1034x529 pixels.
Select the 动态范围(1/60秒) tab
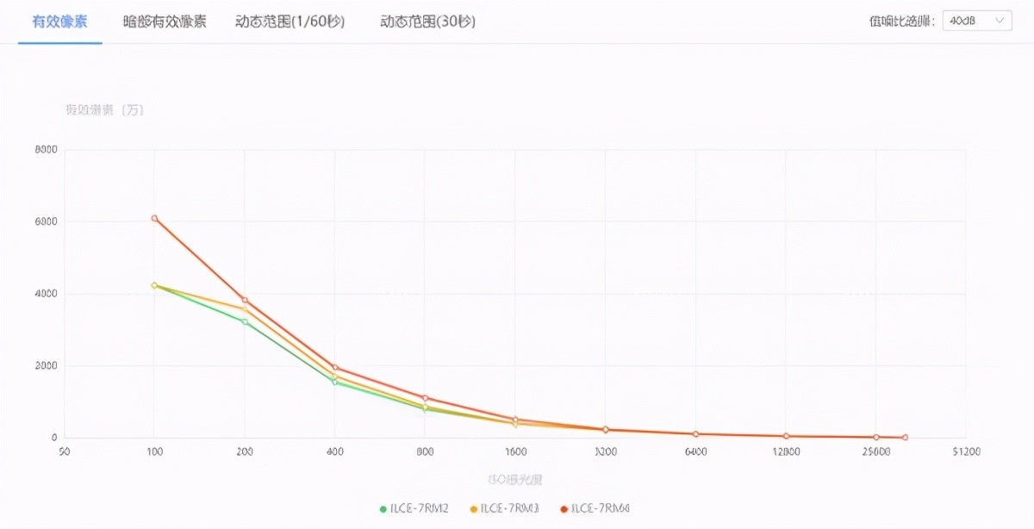click(x=290, y=22)
